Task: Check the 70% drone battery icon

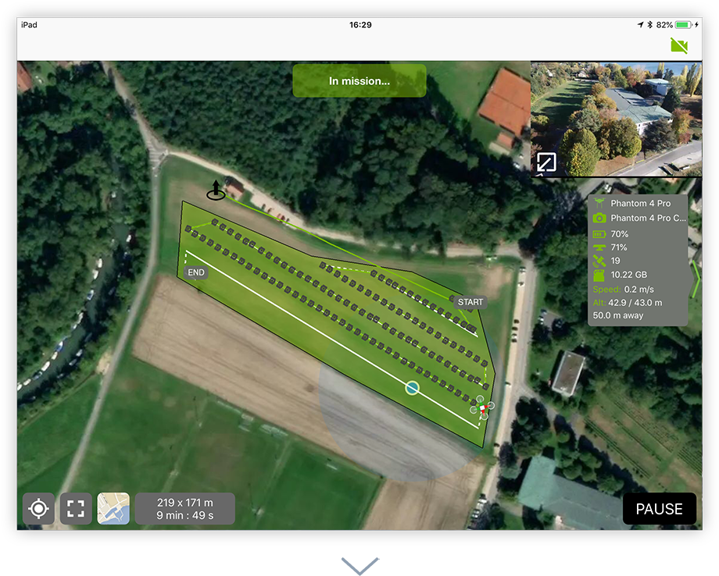Action: click(x=599, y=234)
